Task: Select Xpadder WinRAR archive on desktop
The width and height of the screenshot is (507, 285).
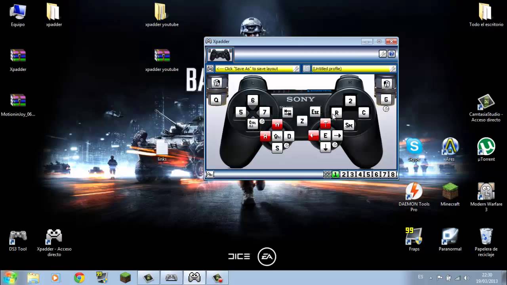Action: coord(18,60)
